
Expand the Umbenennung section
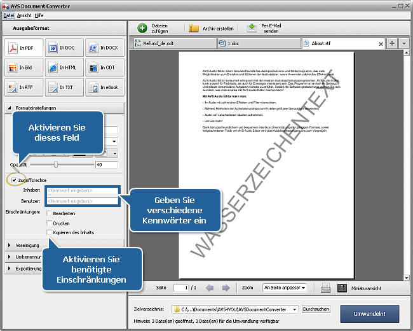(x=10, y=257)
